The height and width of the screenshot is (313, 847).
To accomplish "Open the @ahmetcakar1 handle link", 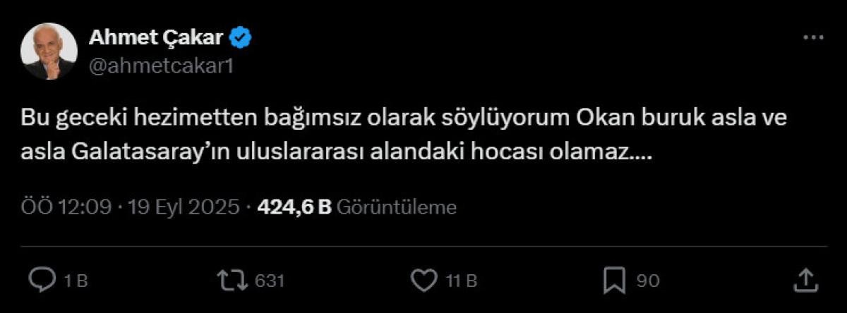I will click(160, 67).
